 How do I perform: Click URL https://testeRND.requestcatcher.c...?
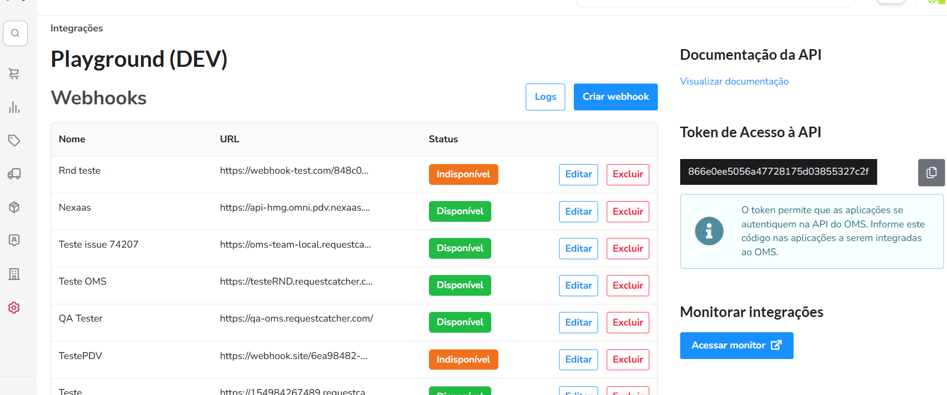pos(296,282)
